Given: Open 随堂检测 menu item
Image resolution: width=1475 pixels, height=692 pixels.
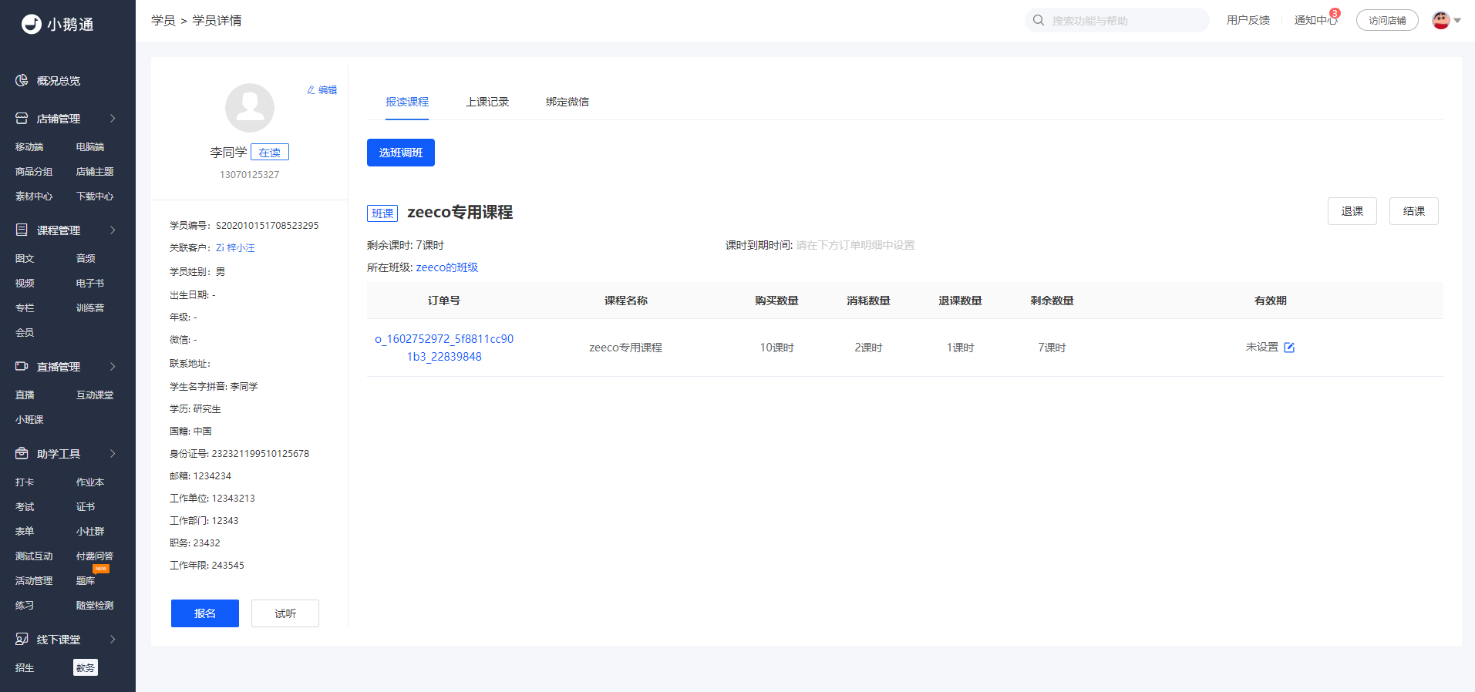Looking at the screenshot, I should (x=95, y=605).
